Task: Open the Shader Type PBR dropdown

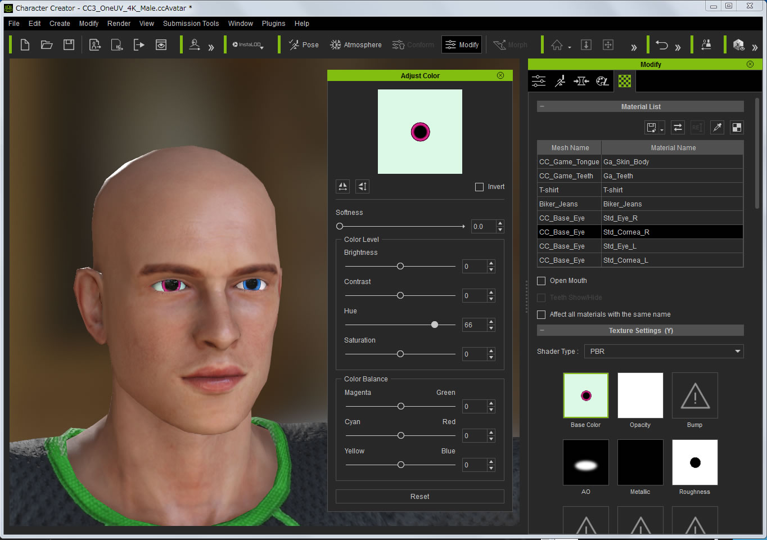Action: tap(664, 352)
